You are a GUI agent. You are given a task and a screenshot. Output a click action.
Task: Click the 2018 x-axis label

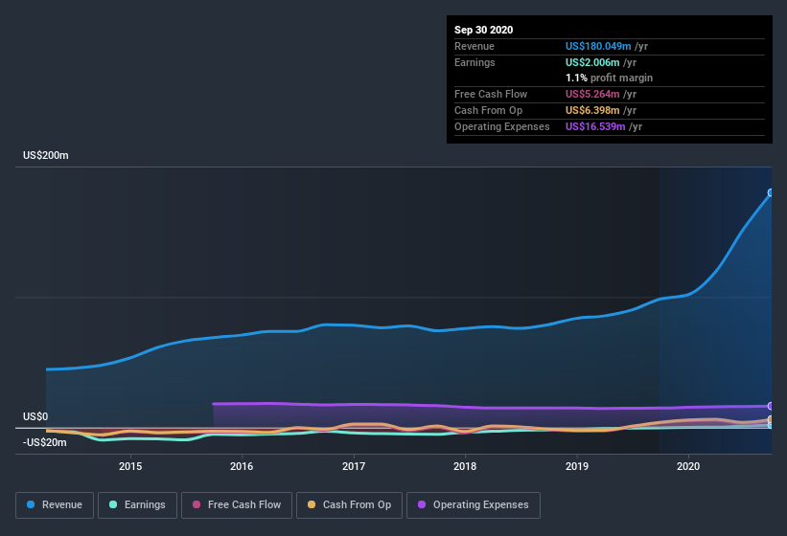click(465, 466)
